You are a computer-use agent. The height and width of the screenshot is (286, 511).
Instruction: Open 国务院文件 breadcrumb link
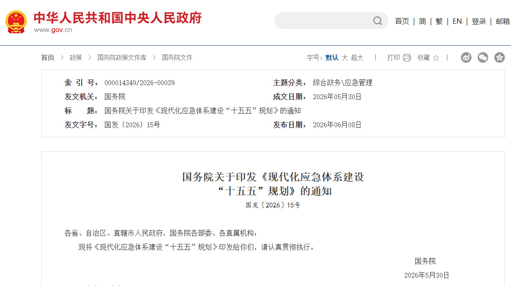(x=177, y=57)
